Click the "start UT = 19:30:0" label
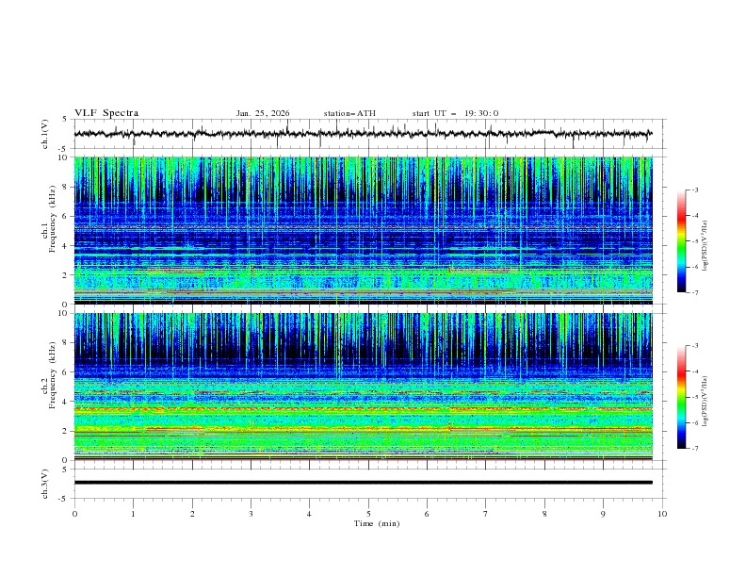This screenshot has height=577, width=746. click(x=455, y=113)
